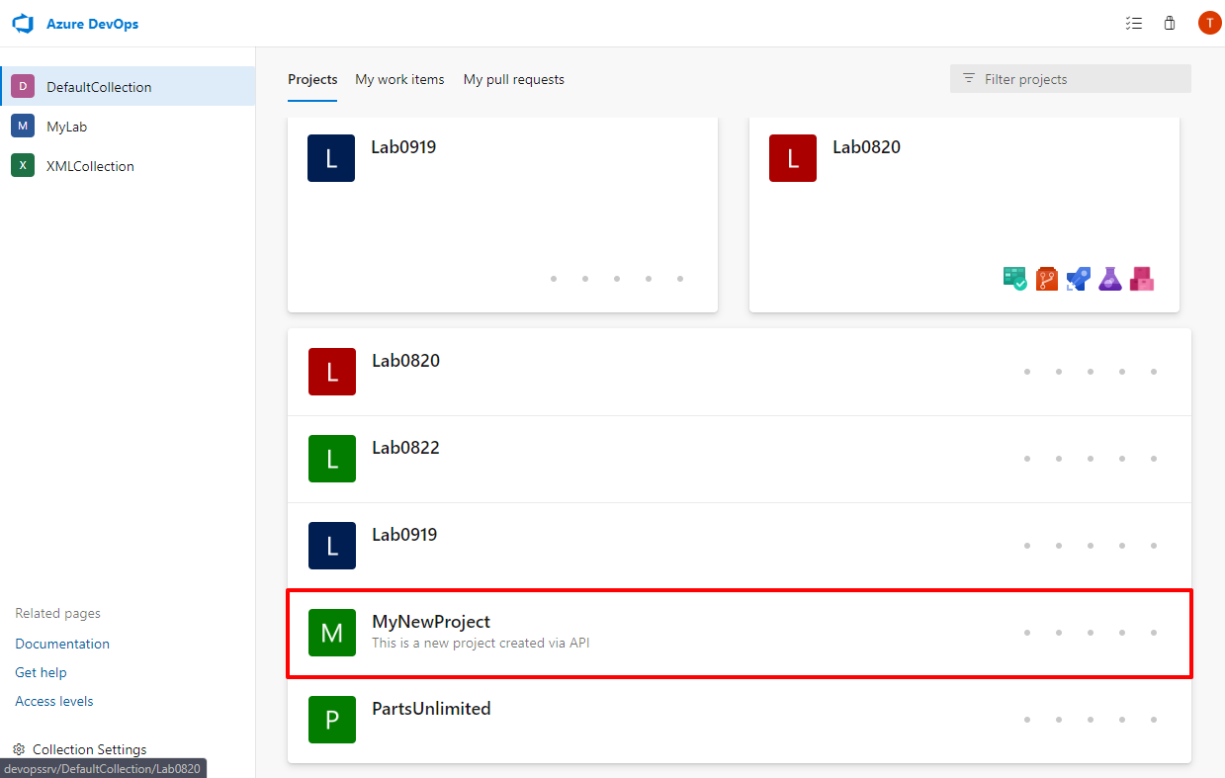Screen dimensions: 1225x778
Task: Open the Documentation link
Action: pyautogui.click(x=62, y=644)
